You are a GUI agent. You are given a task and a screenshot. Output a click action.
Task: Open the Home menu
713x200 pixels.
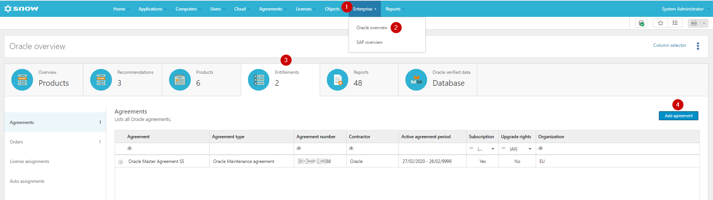coord(121,9)
